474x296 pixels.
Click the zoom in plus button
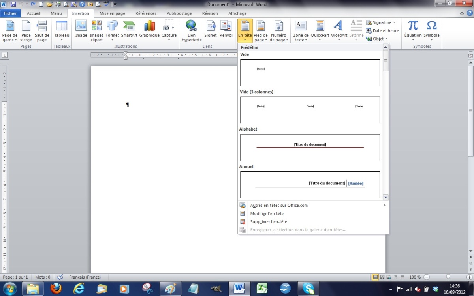coord(469,277)
